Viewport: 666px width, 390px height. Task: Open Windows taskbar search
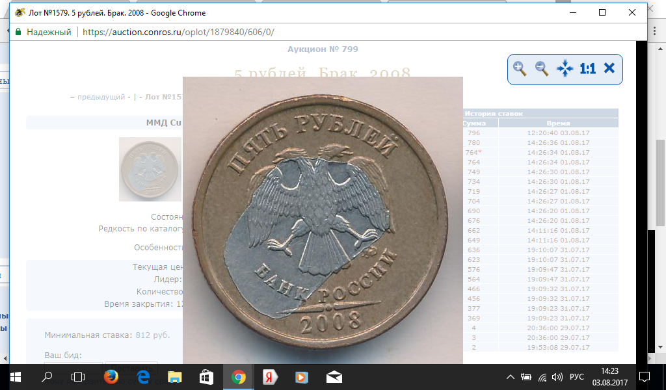[47, 377]
